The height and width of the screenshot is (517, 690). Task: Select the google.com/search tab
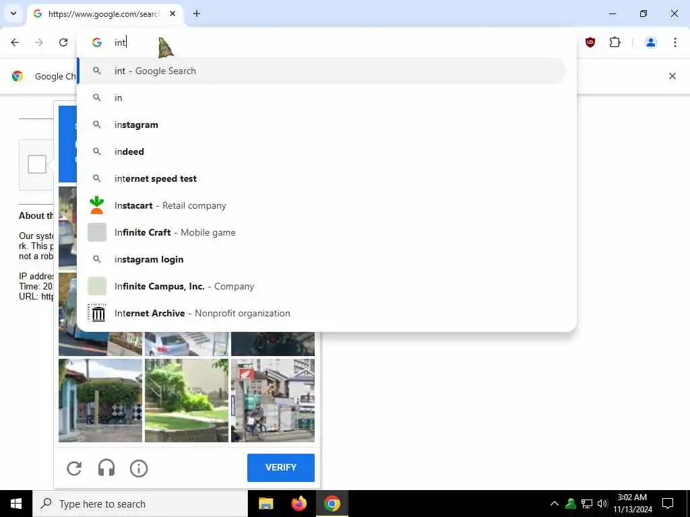(x=106, y=14)
